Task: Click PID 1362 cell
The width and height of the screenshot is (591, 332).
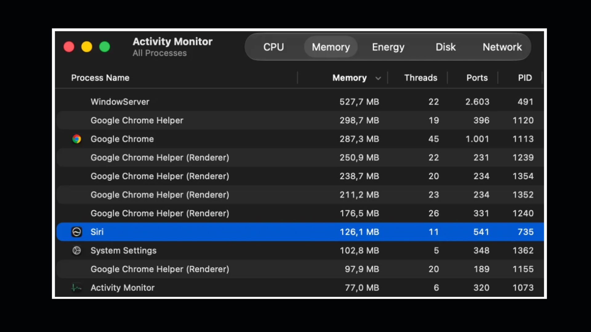Action: coord(523,251)
